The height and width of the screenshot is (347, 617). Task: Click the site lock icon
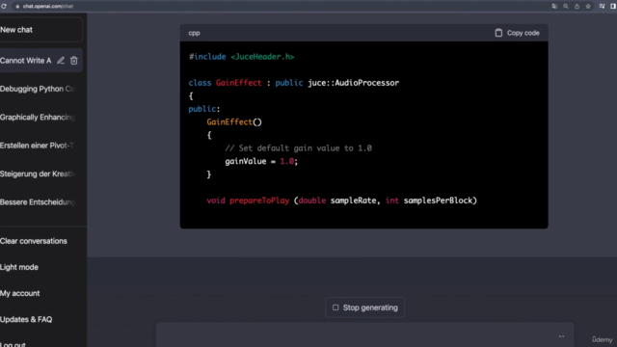tap(17, 7)
